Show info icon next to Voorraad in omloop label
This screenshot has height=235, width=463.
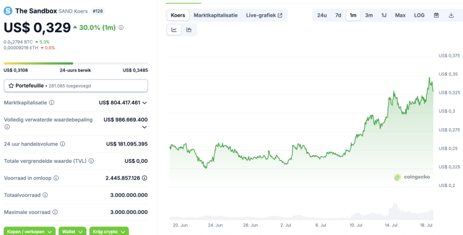pos(56,178)
